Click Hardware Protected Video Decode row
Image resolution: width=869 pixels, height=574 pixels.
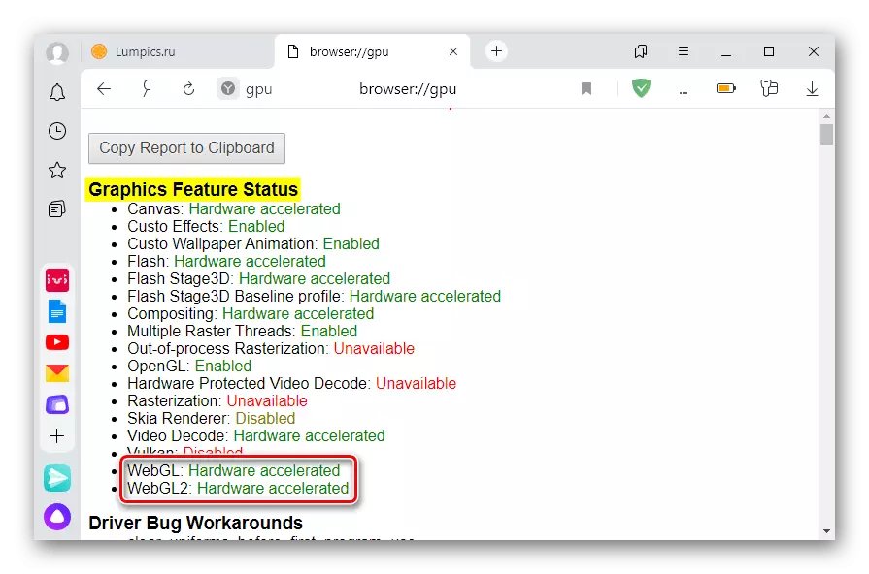291,384
